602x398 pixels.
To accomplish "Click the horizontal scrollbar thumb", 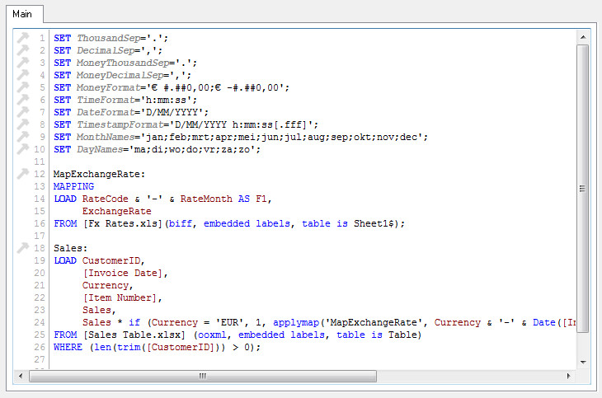I will (x=203, y=376).
